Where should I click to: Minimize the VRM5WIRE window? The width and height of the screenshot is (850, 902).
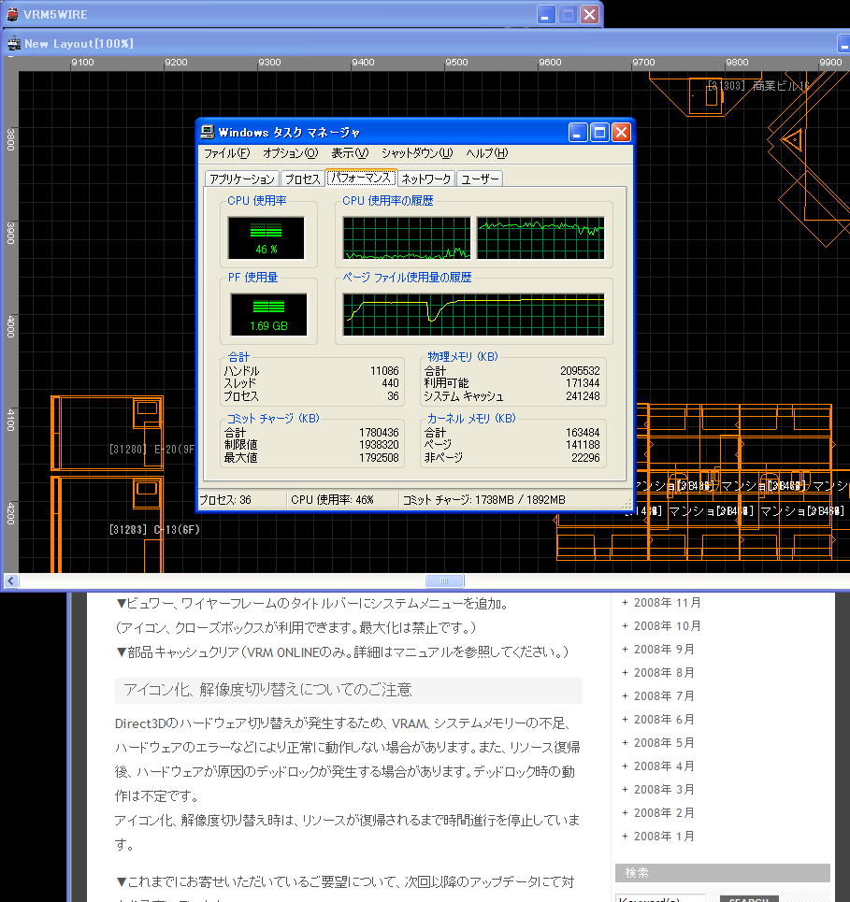click(x=546, y=14)
